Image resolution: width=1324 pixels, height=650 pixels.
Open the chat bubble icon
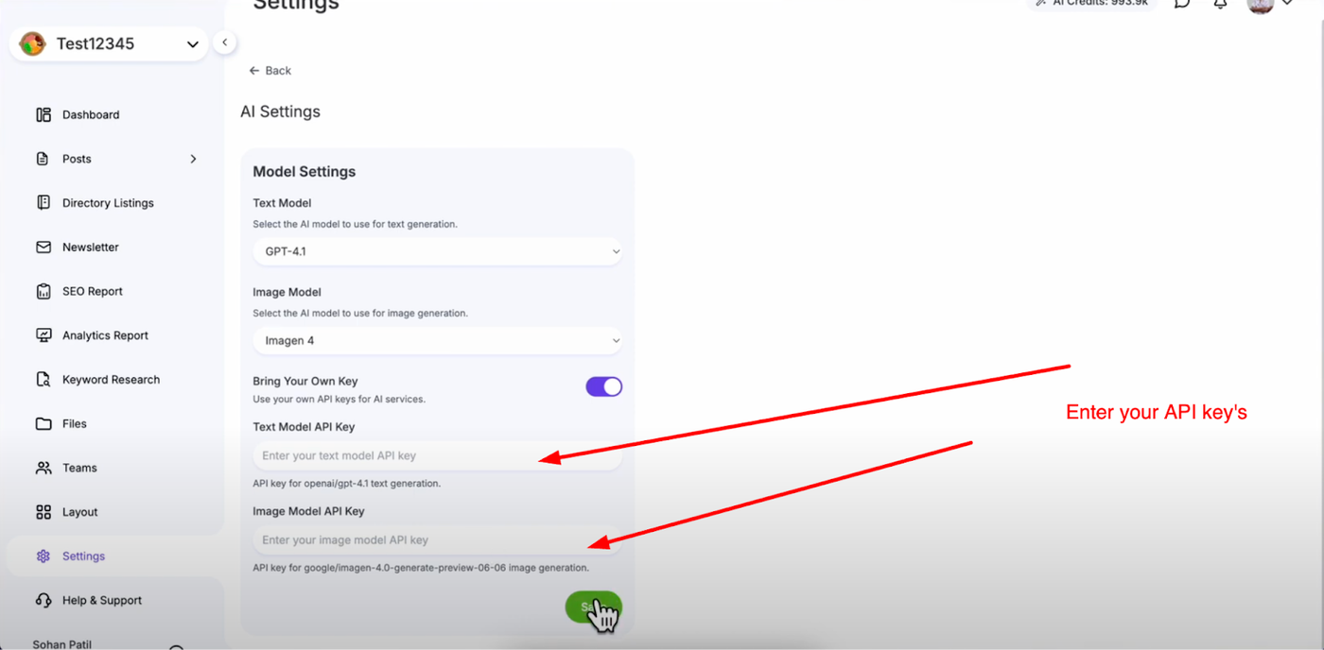pos(1182,4)
